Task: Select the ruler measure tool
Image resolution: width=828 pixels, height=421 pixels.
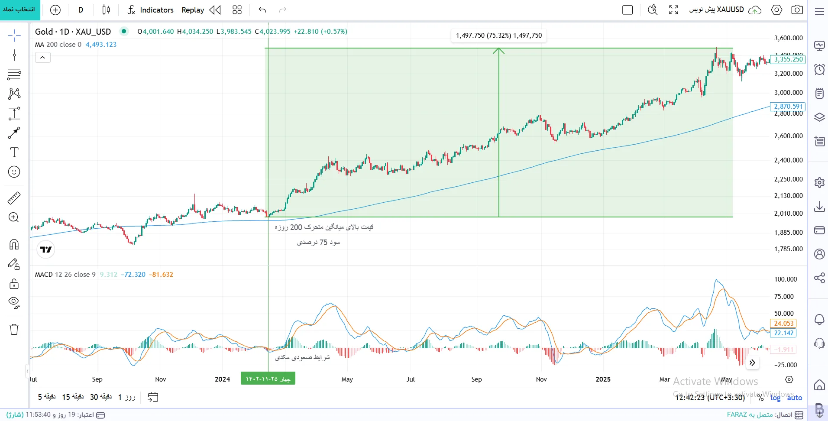Action: 14,198
